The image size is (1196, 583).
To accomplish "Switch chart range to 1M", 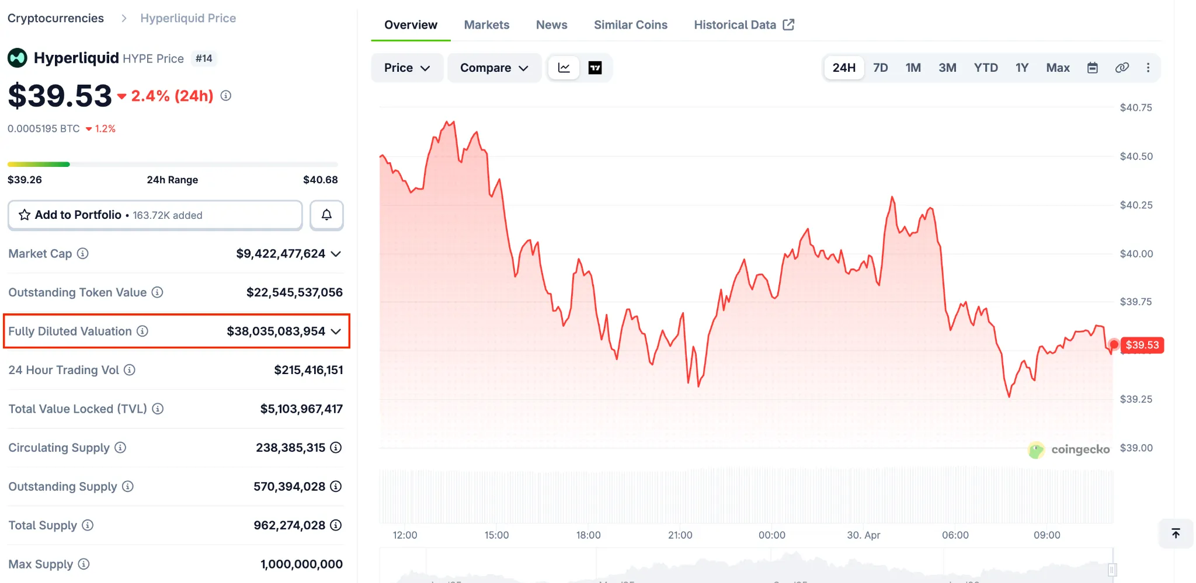I will click(x=913, y=68).
